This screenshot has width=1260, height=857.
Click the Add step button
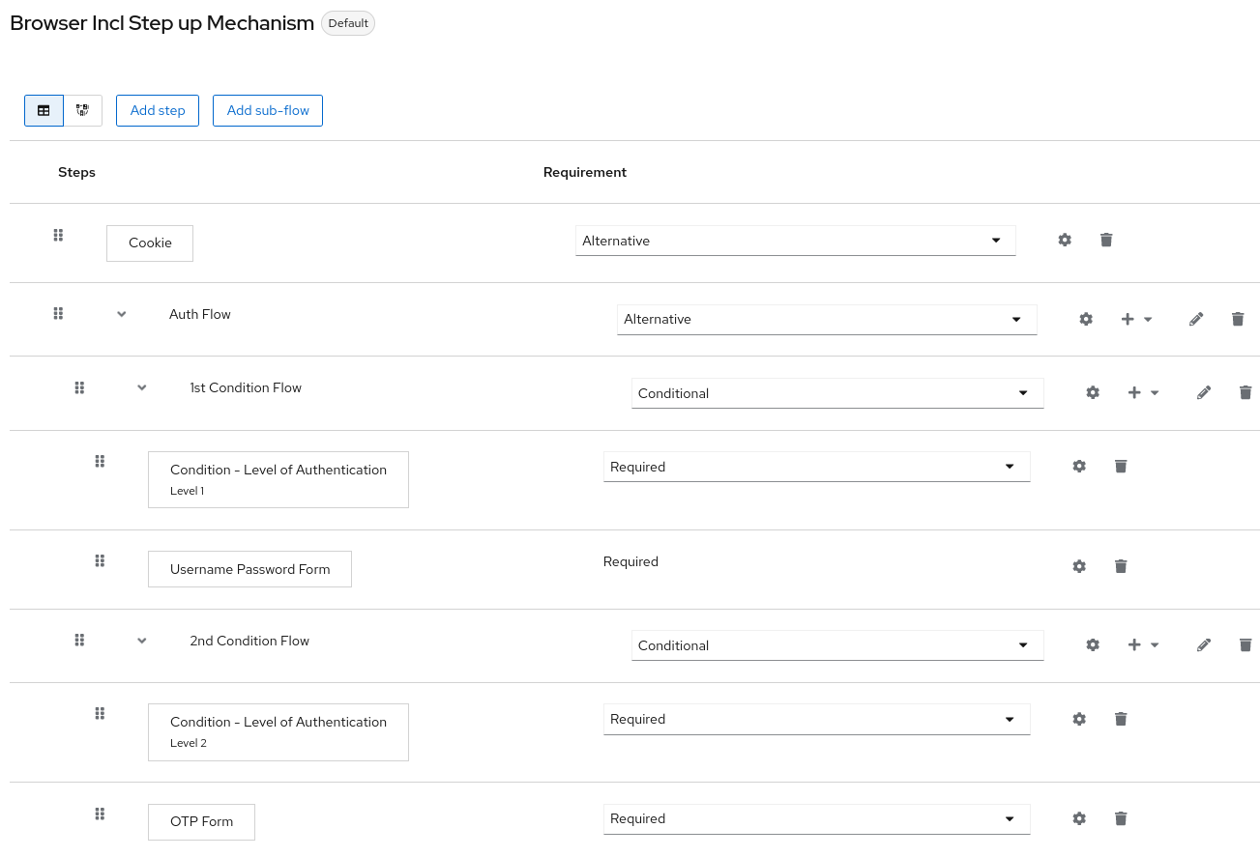[157, 110]
